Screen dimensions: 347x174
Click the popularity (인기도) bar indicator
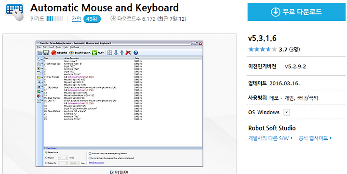(54, 19)
